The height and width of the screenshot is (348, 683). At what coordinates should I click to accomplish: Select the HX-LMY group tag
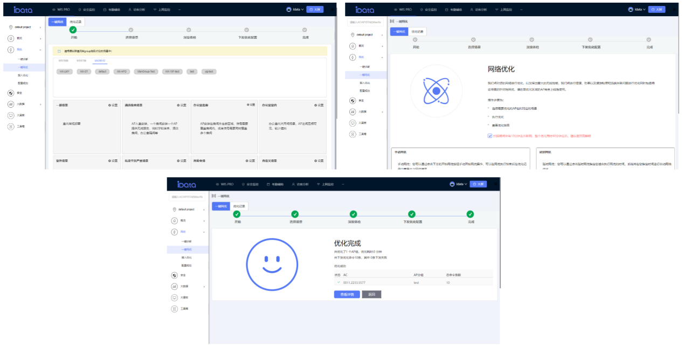tap(65, 71)
